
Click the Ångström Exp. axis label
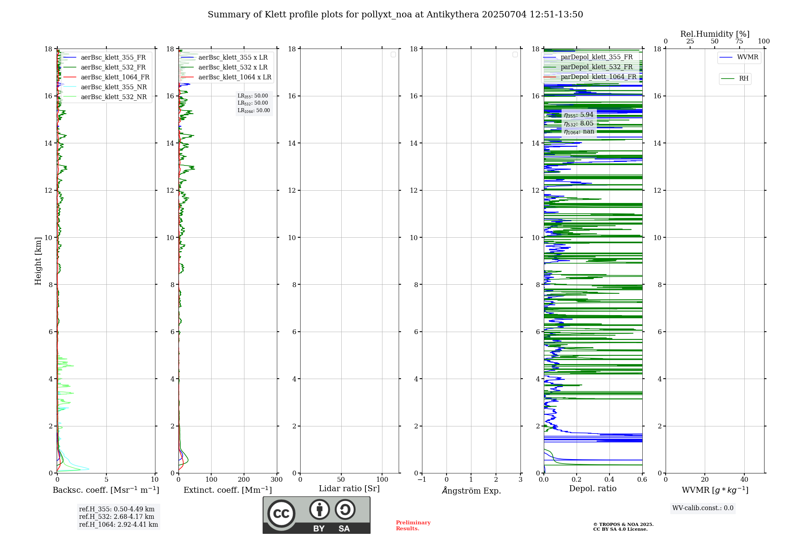471,490
